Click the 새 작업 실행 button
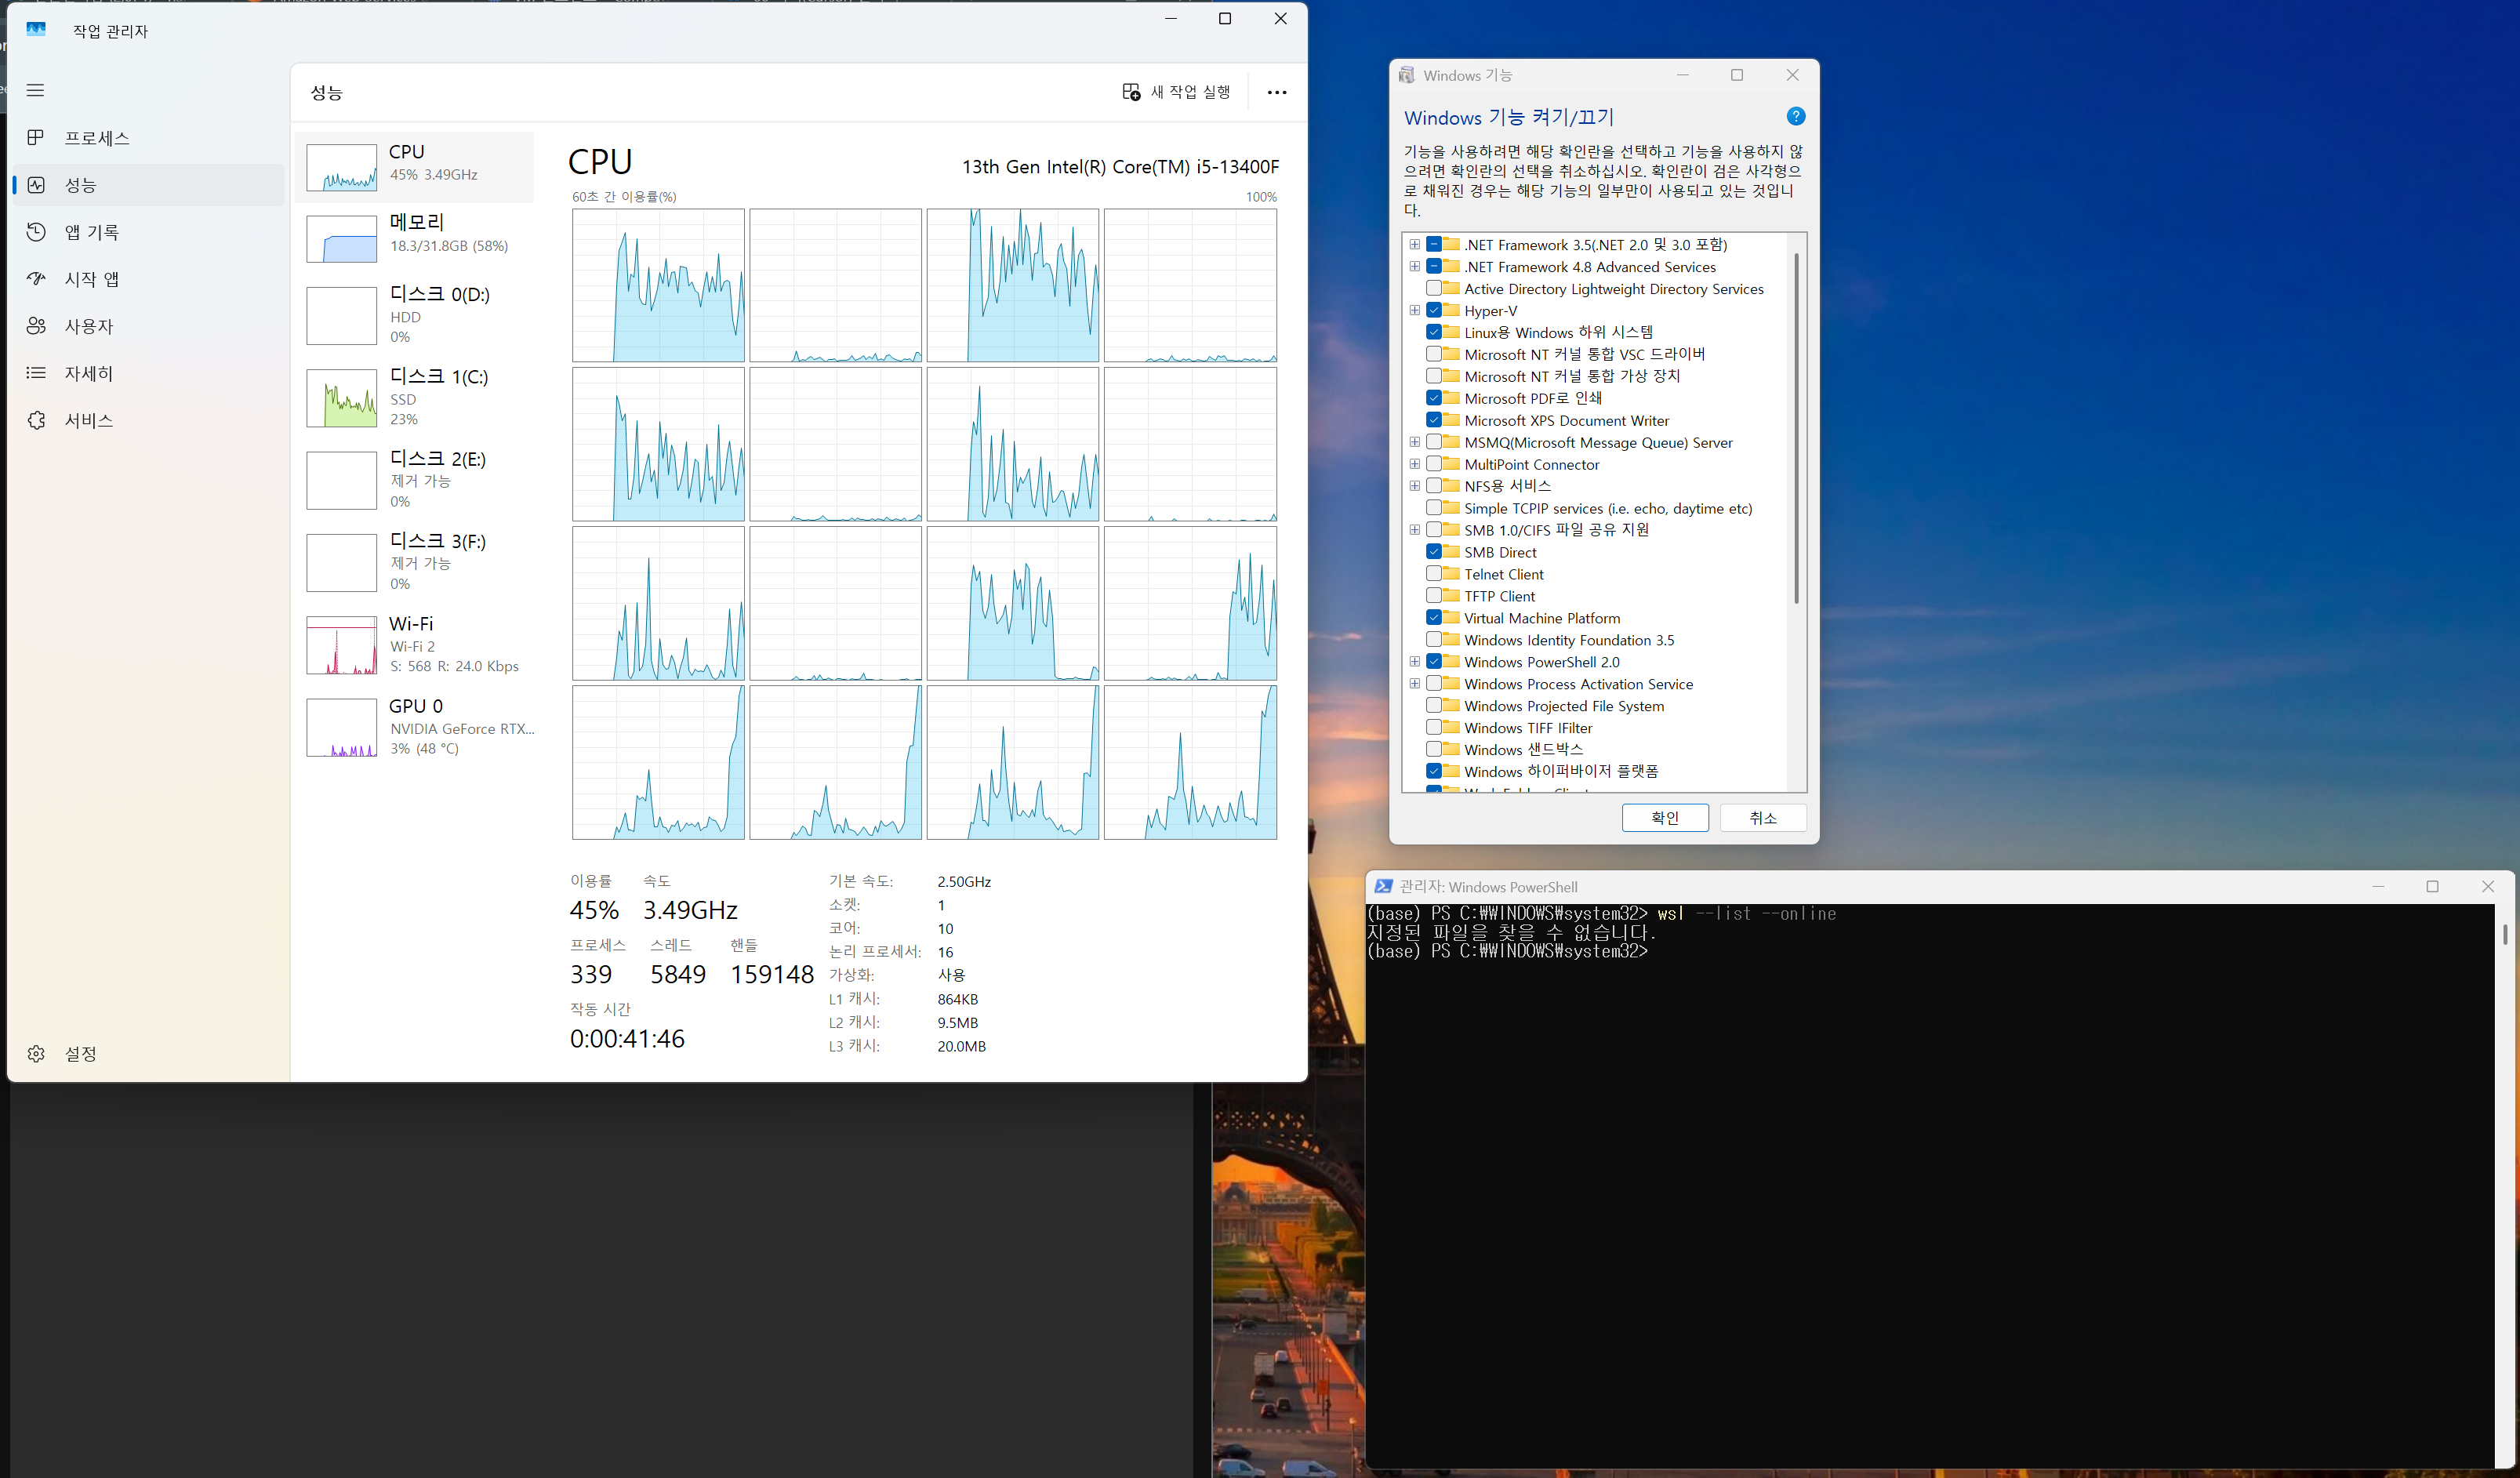 point(1176,92)
